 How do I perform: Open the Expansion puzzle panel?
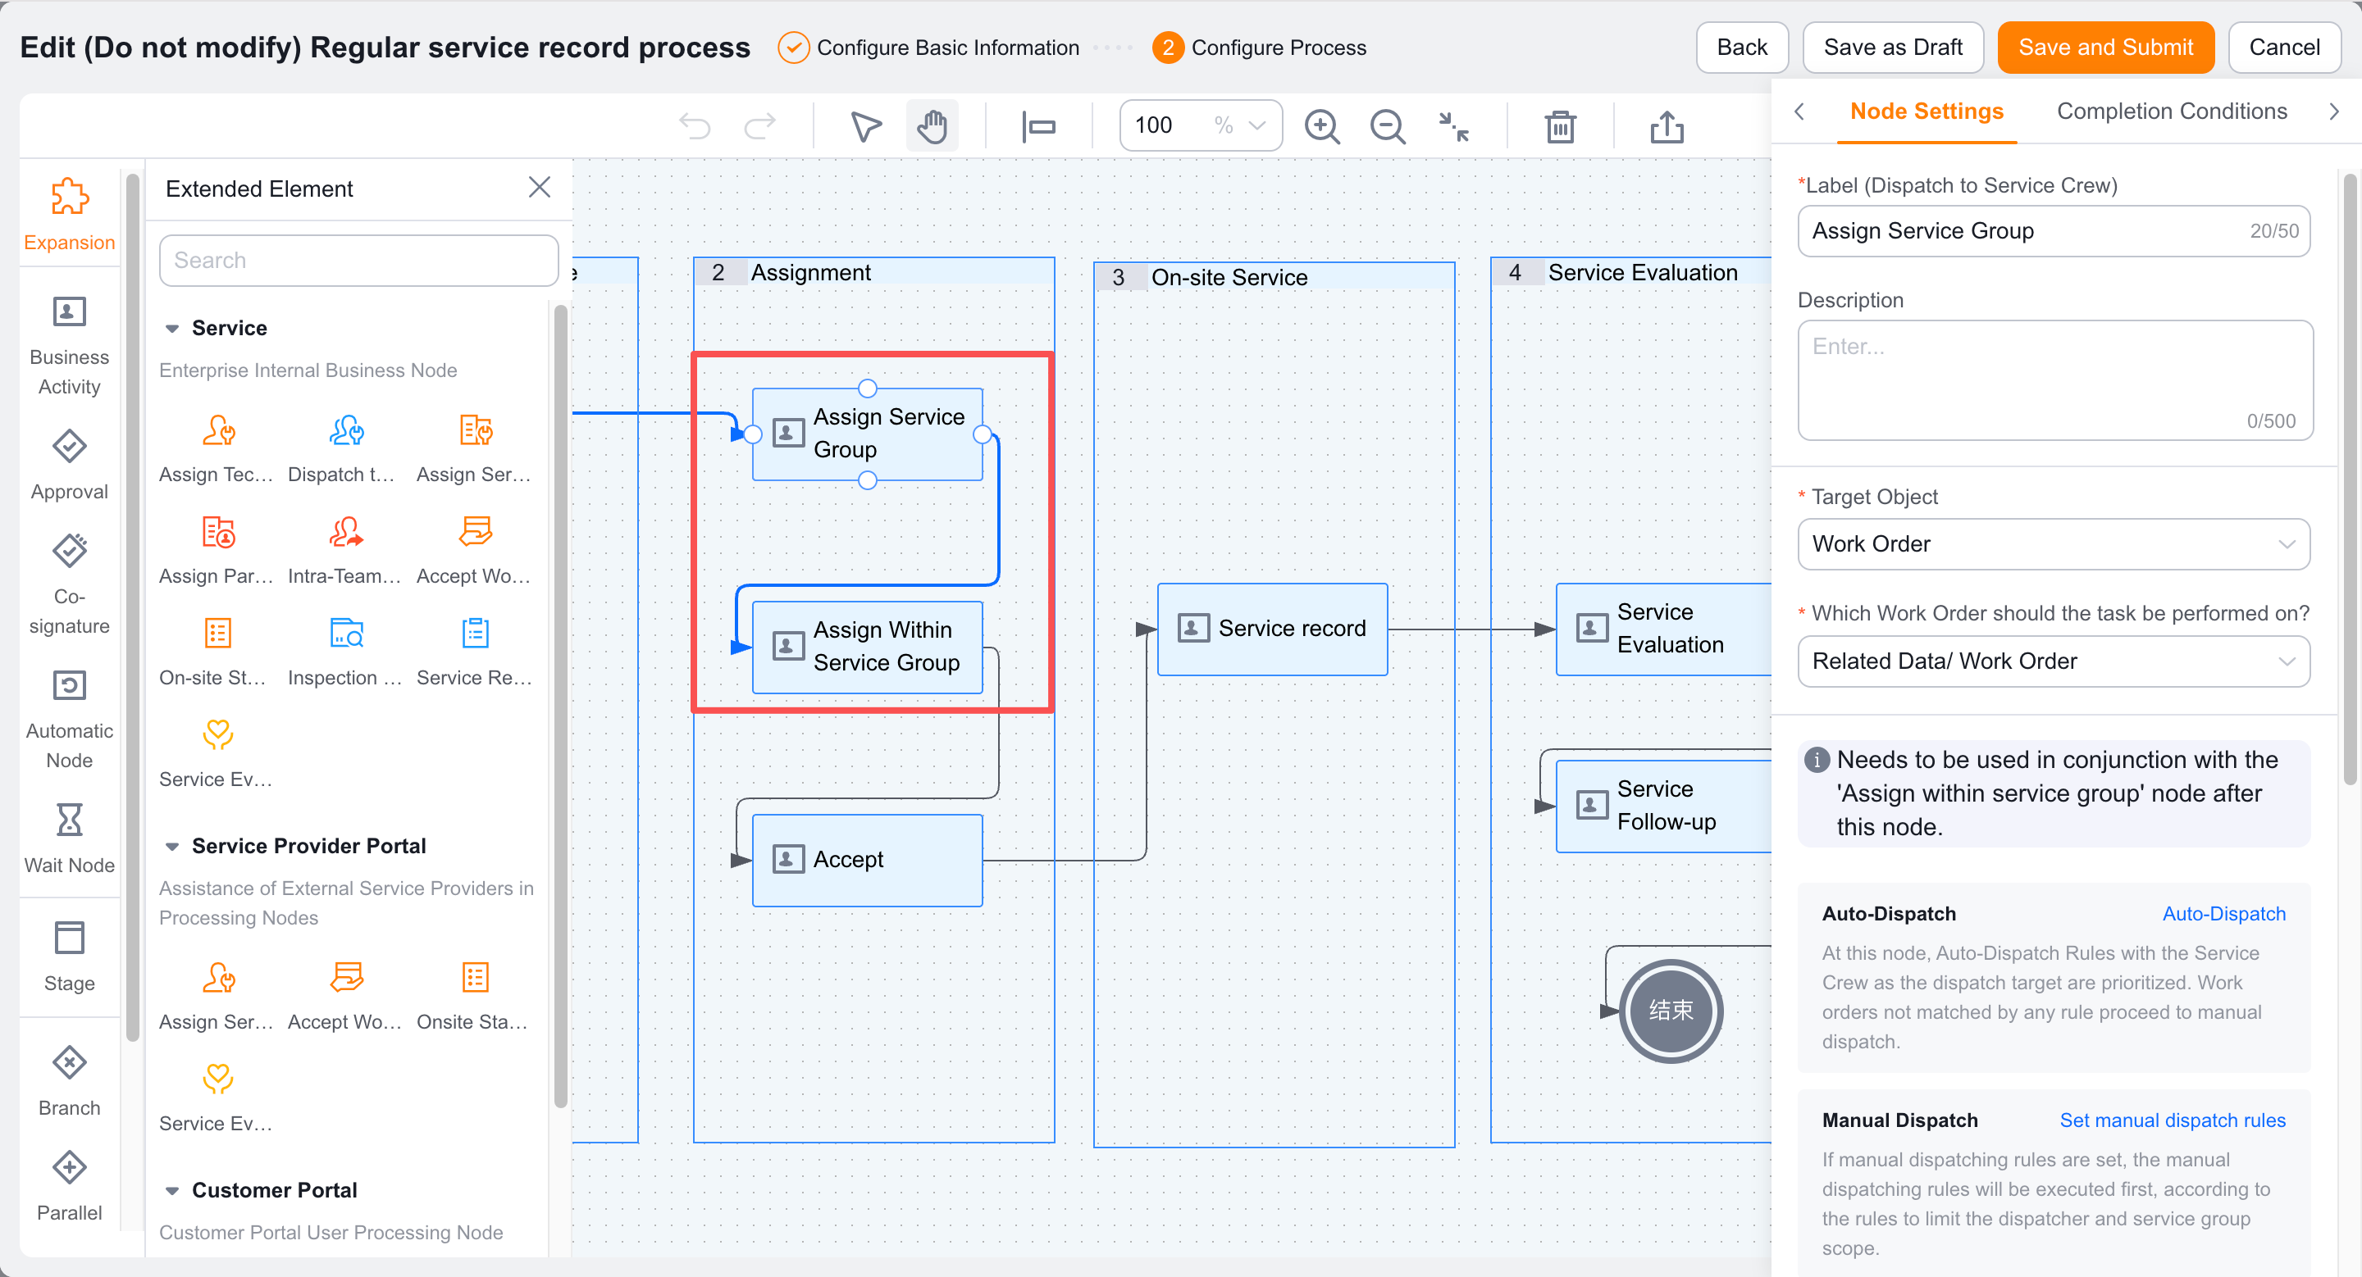pyautogui.click(x=70, y=213)
